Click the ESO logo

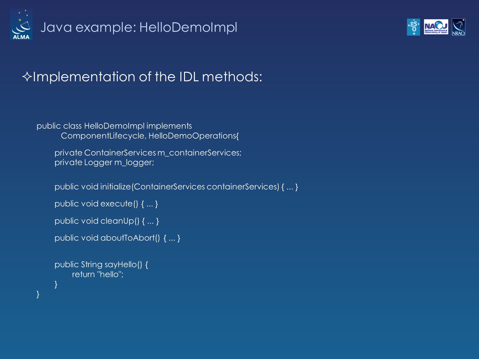(x=413, y=27)
